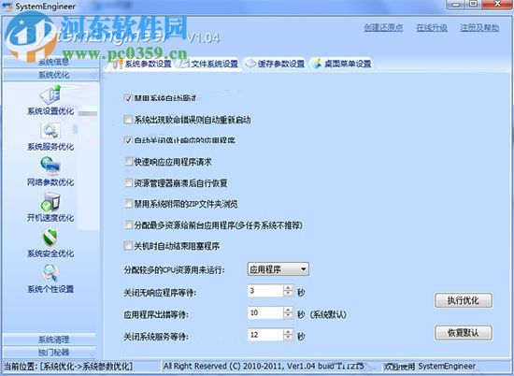Click 欢迎使用 SystemEngineer status text
This screenshot has height=376, width=514.
coord(430,366)
